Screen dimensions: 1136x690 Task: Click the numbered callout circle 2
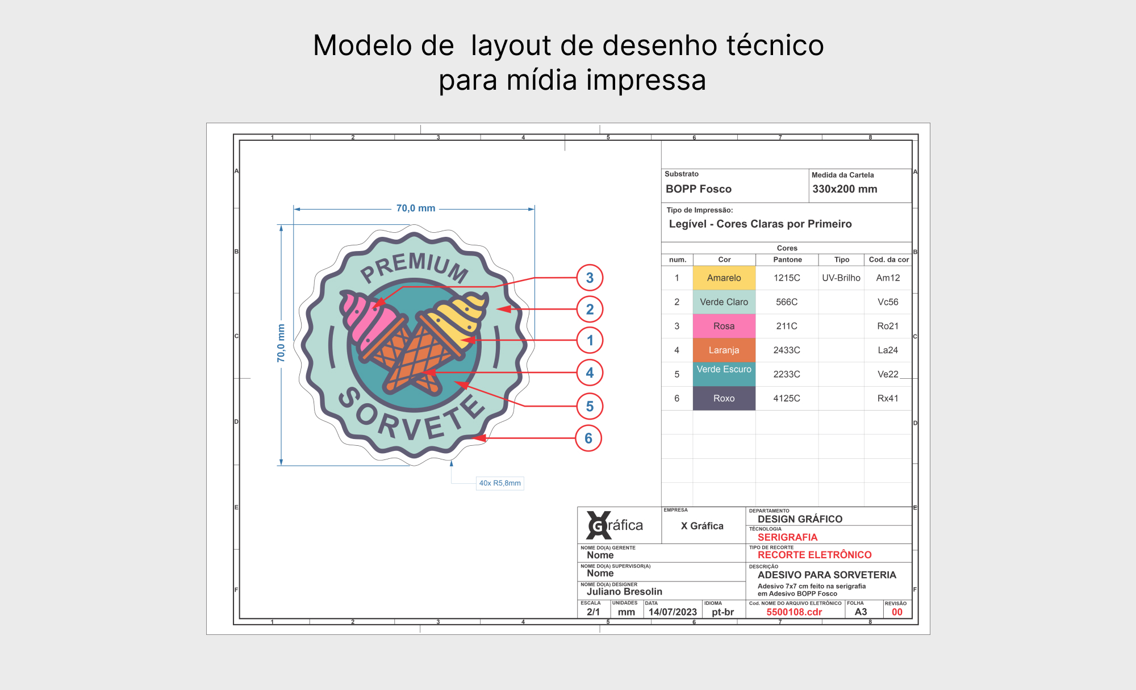pos(590,309)
